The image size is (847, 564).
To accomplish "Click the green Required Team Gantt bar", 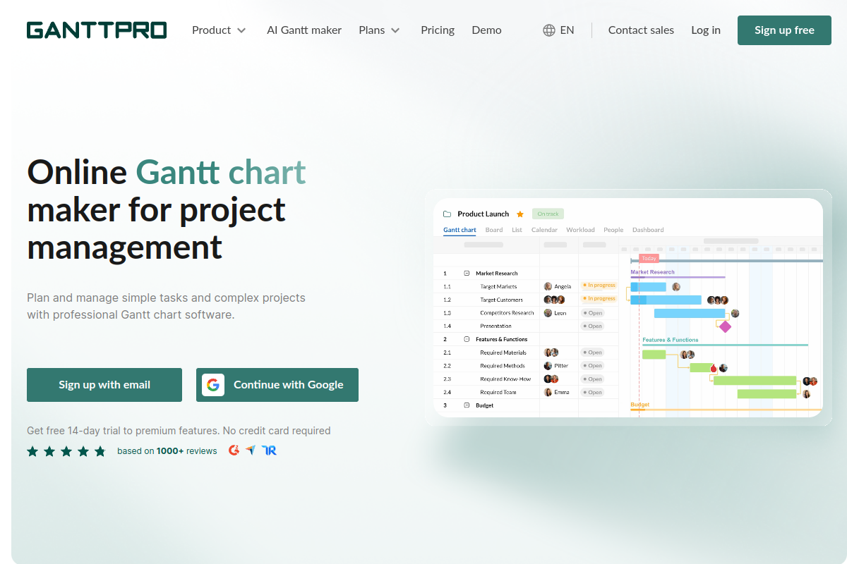I will 767,394.
